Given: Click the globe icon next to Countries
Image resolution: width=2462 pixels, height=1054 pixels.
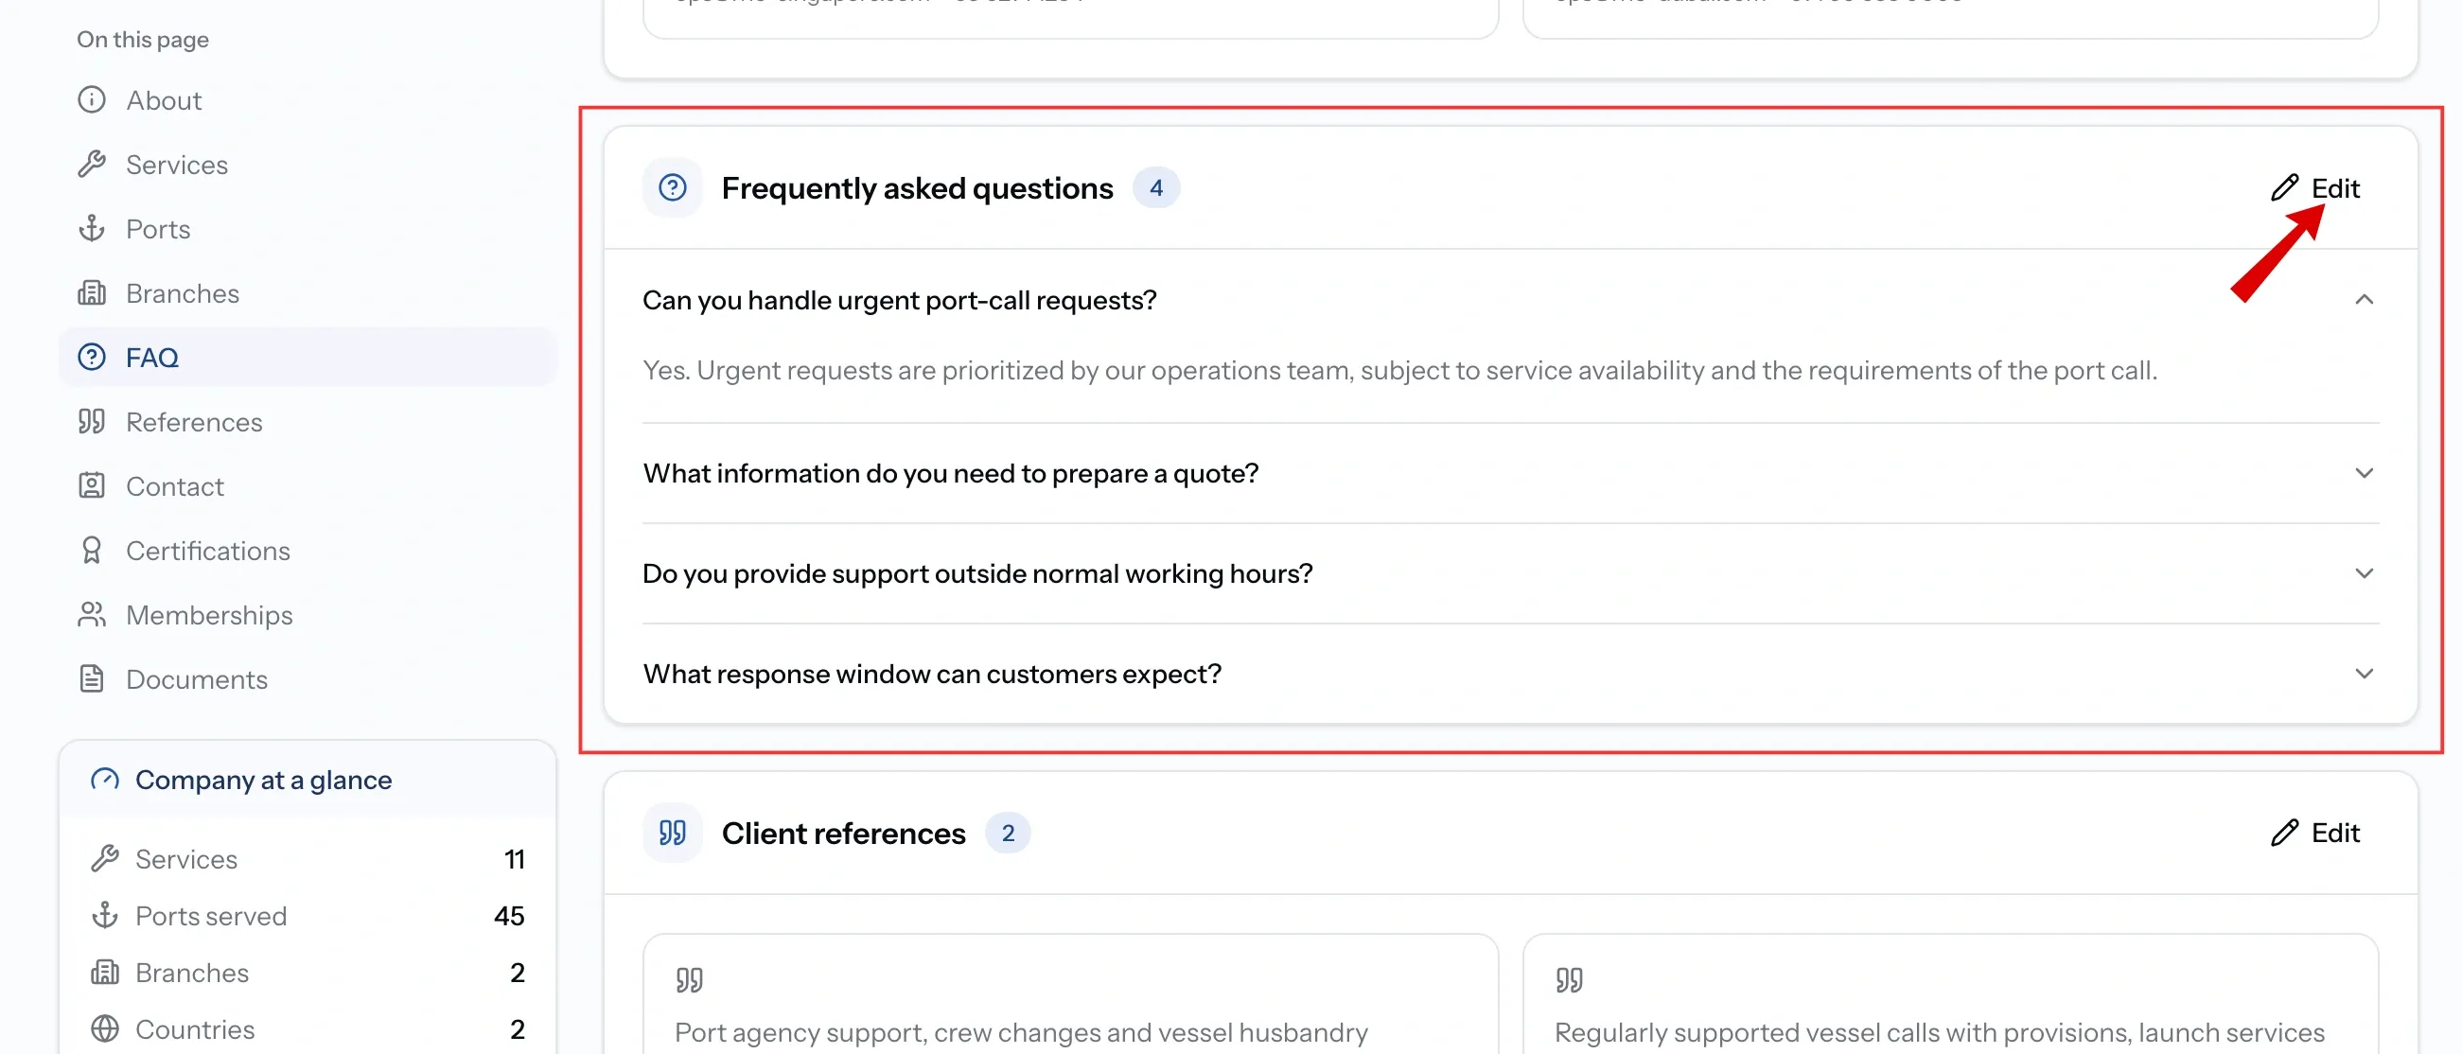Looking at the screenshot, I should click(105, 1029).
